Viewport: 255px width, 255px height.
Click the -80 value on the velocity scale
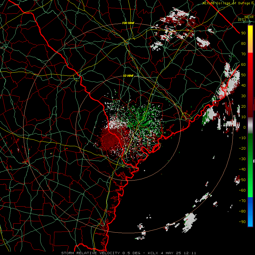[242, 211]
